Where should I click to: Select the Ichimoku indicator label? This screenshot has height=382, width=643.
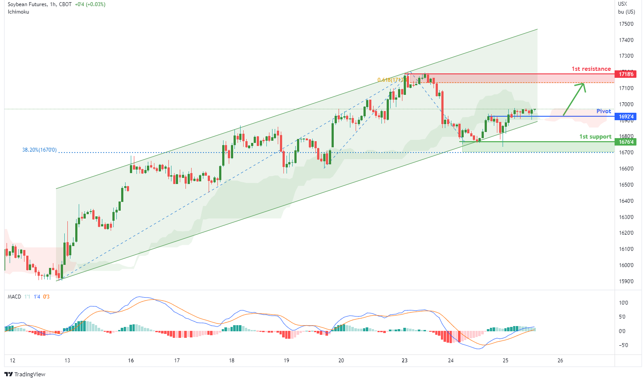[18, 12]
